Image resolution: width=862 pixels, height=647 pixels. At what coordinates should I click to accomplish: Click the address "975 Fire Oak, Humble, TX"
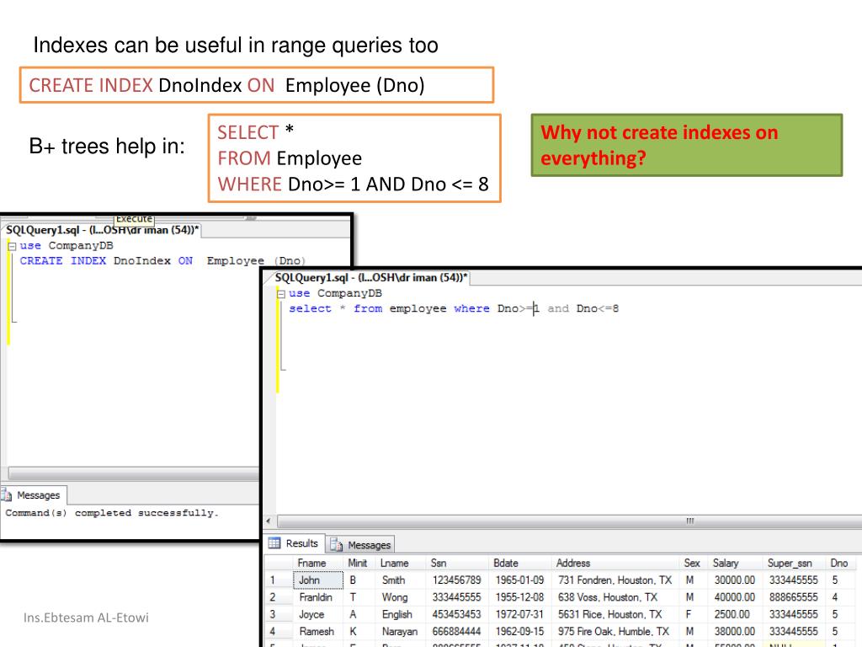point(615,631)
